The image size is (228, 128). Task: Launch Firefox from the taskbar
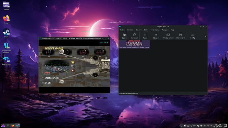[x=13, y=126]
